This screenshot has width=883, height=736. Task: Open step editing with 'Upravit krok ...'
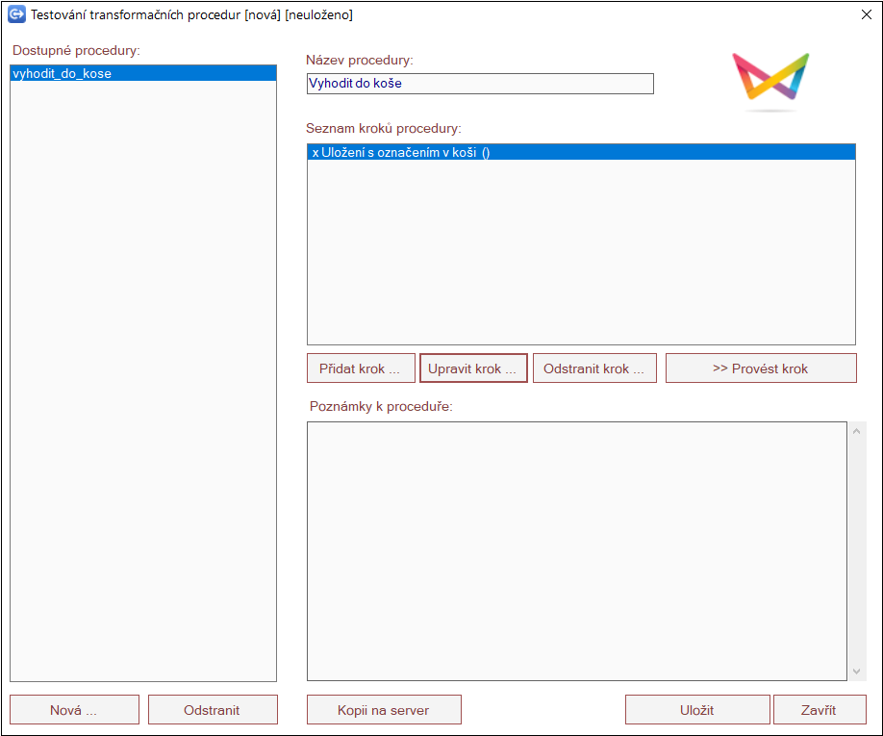(x=473, y=368)
